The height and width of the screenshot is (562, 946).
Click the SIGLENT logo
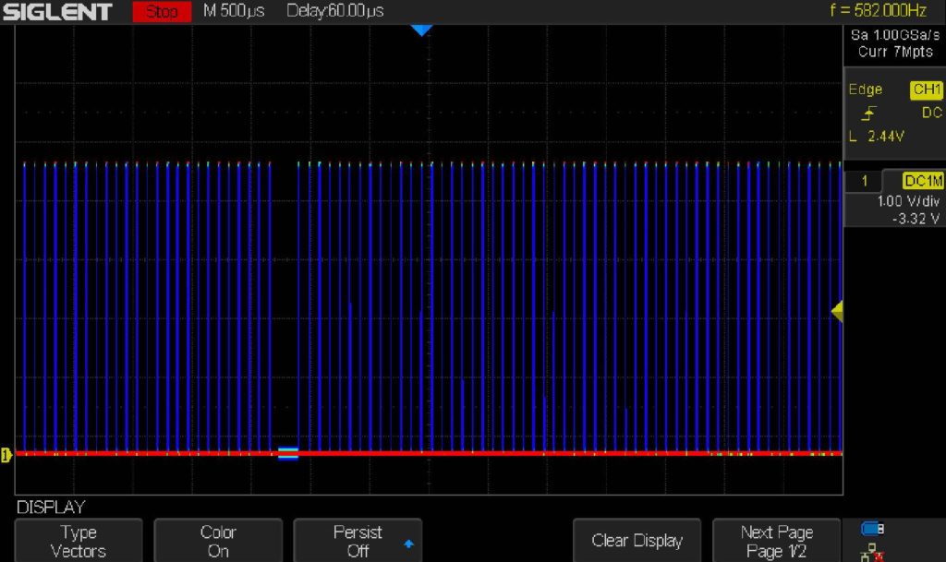point(58,11)
